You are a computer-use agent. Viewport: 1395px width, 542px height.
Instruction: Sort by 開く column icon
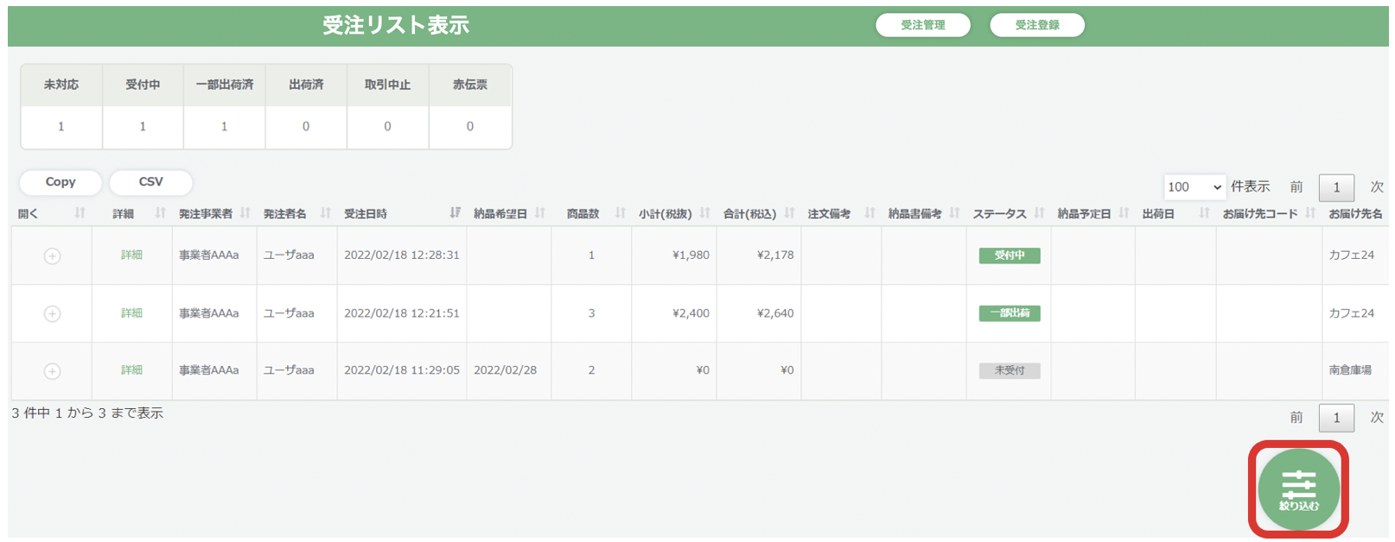[x=80, y=213]
